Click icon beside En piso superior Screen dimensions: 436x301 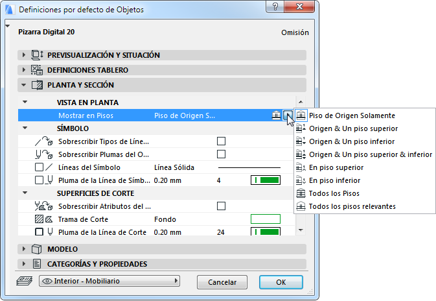pos(301,167)
